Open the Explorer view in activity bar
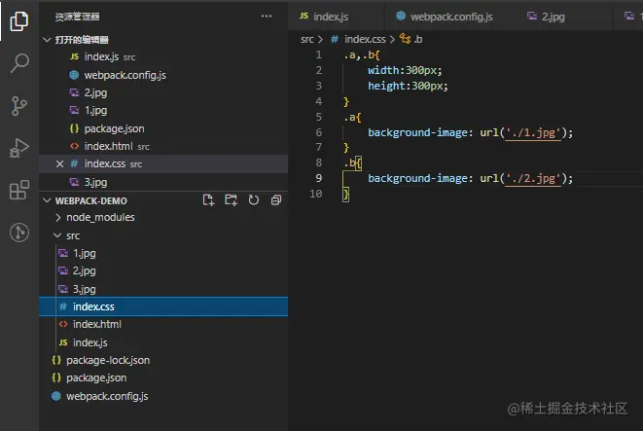Screen dimensions: 643x431 point(18,21)
